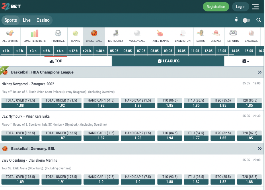Toggle the one-click bet switch

pyautogui.click(x=246, y=20)
